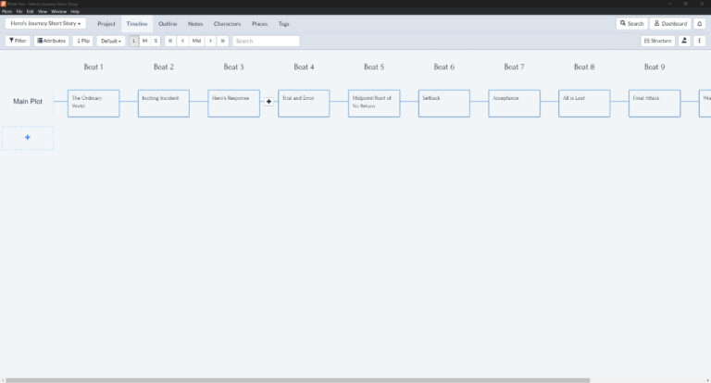Open the notifications bell
The width and height of the screenshot is (711, 383).
[699, 23]
